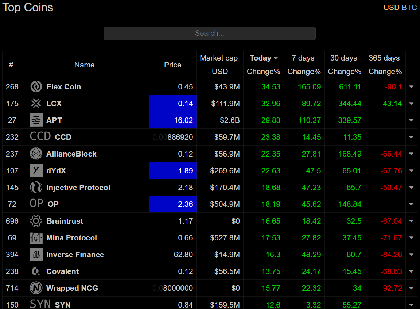Sort by Name column header
This screenshot has width=420, height=309.
pos(85,65)
